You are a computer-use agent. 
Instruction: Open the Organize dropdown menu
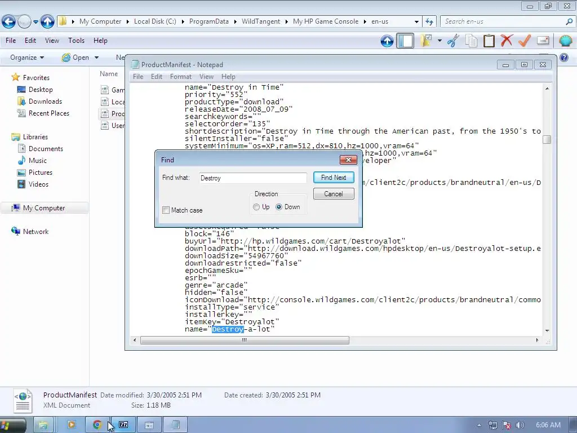tap(27, 58)
